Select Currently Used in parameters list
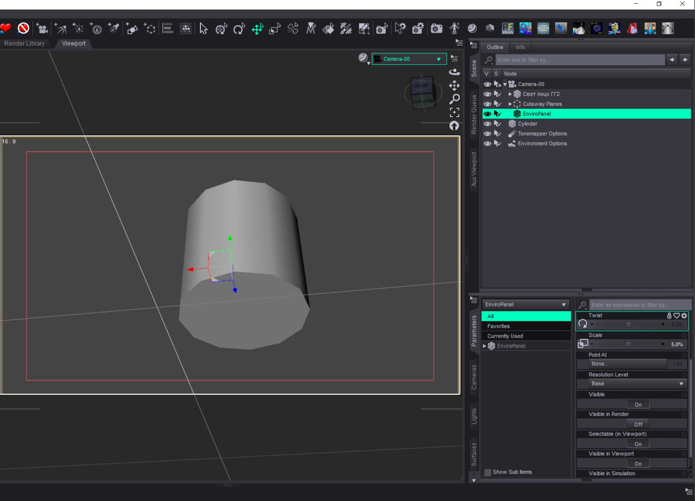Screen dimensions: 695x501 [526, 336]
